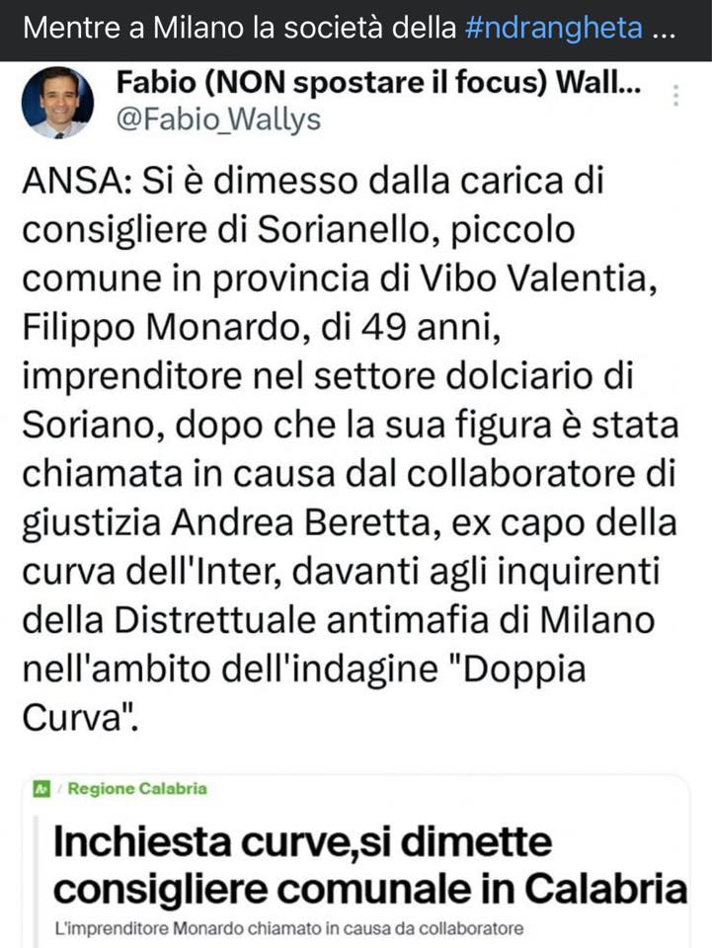Expand the truncated caption ellipsis at top

[665, 30]
